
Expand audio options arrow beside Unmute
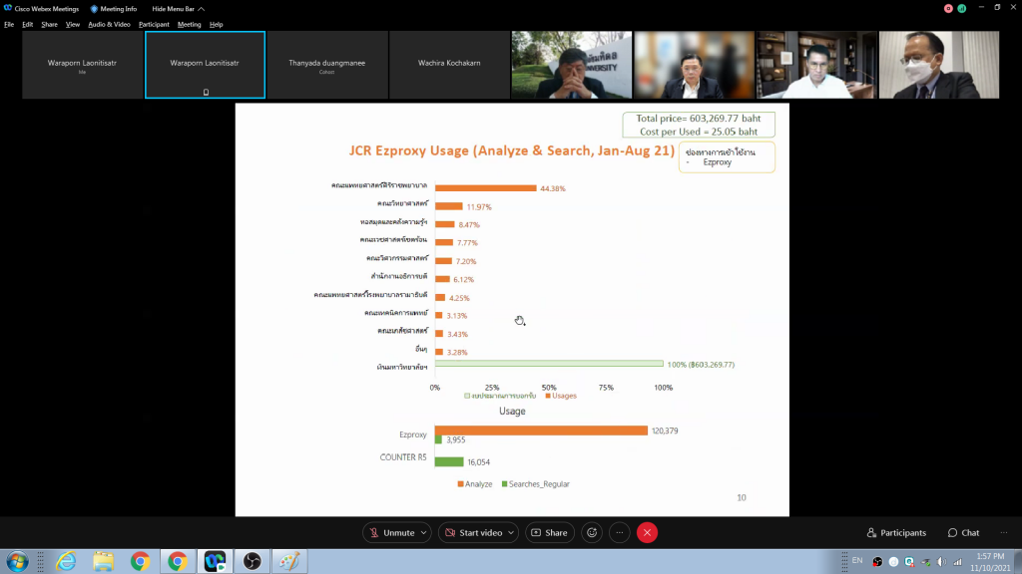[423, 533]
